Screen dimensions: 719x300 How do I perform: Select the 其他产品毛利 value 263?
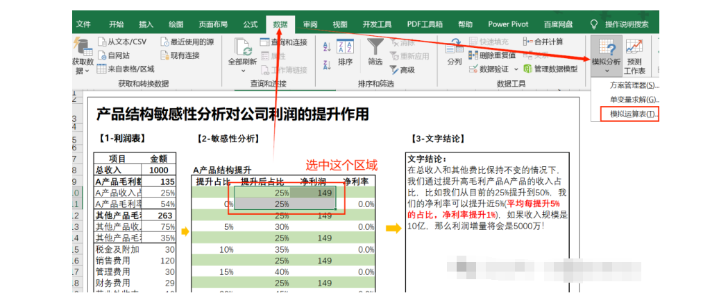pos(160,215)
